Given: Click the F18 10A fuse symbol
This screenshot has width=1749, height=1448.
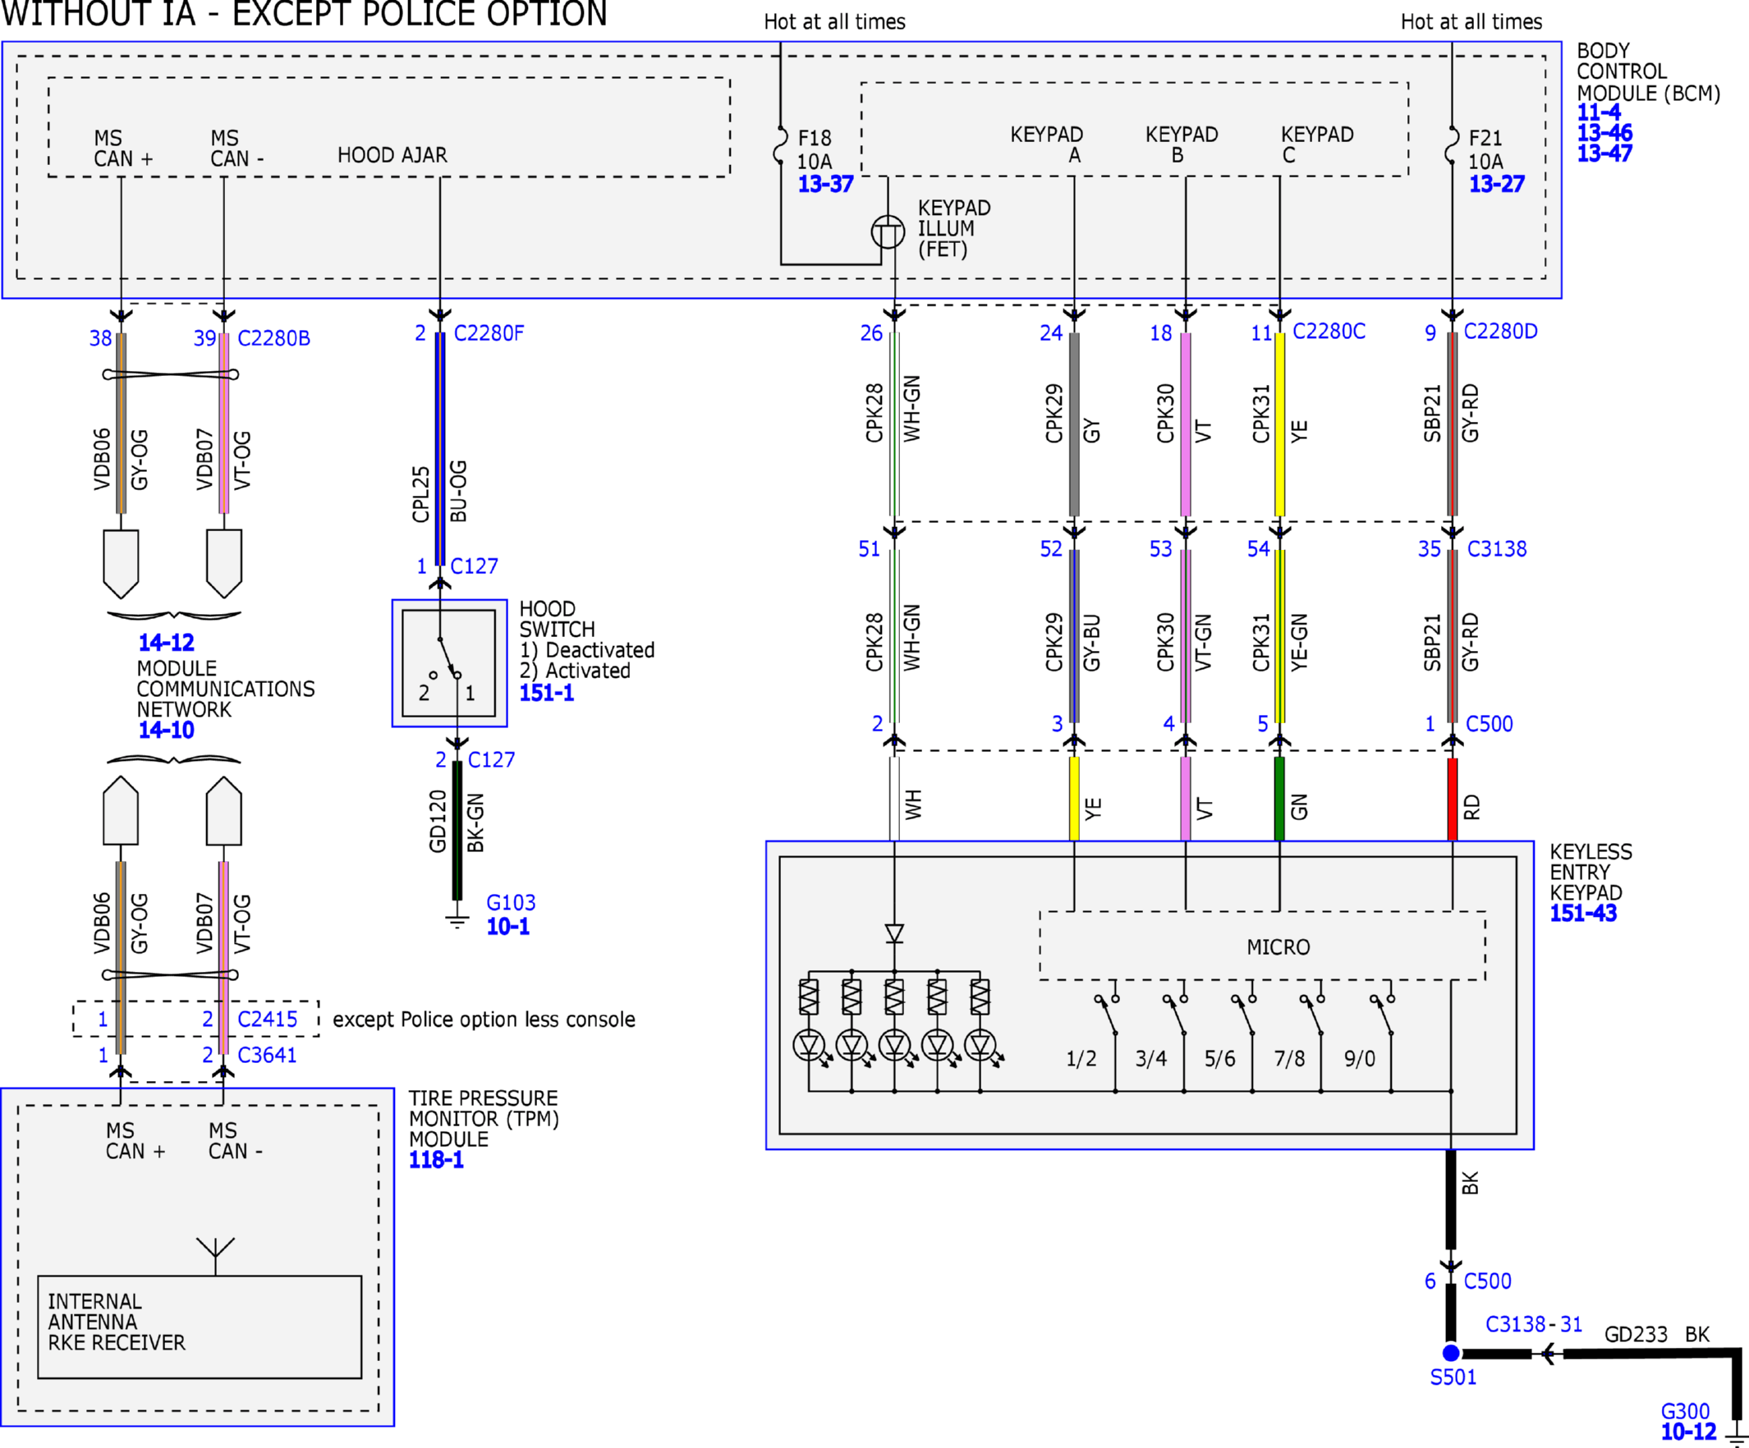Looking at the screenshot, I should pyautogui.click(x=780, y=144).
